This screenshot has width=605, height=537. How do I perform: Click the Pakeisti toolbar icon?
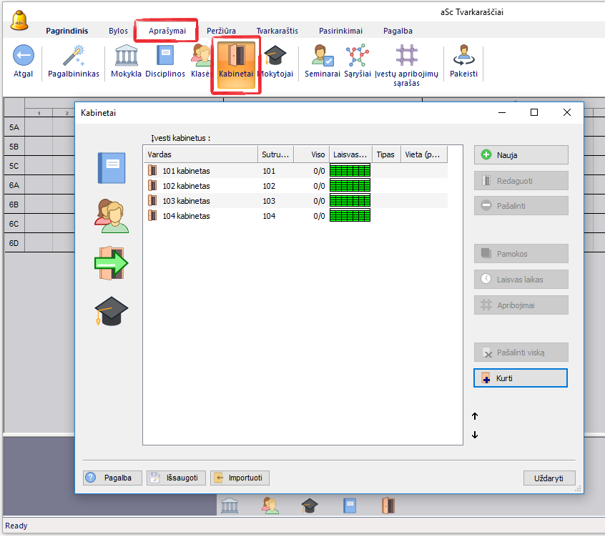click(464, 61)
